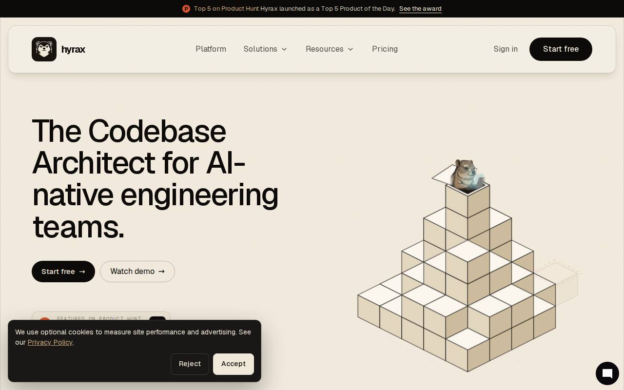
Task: Click the Sign in link
Action: [506, 49]
